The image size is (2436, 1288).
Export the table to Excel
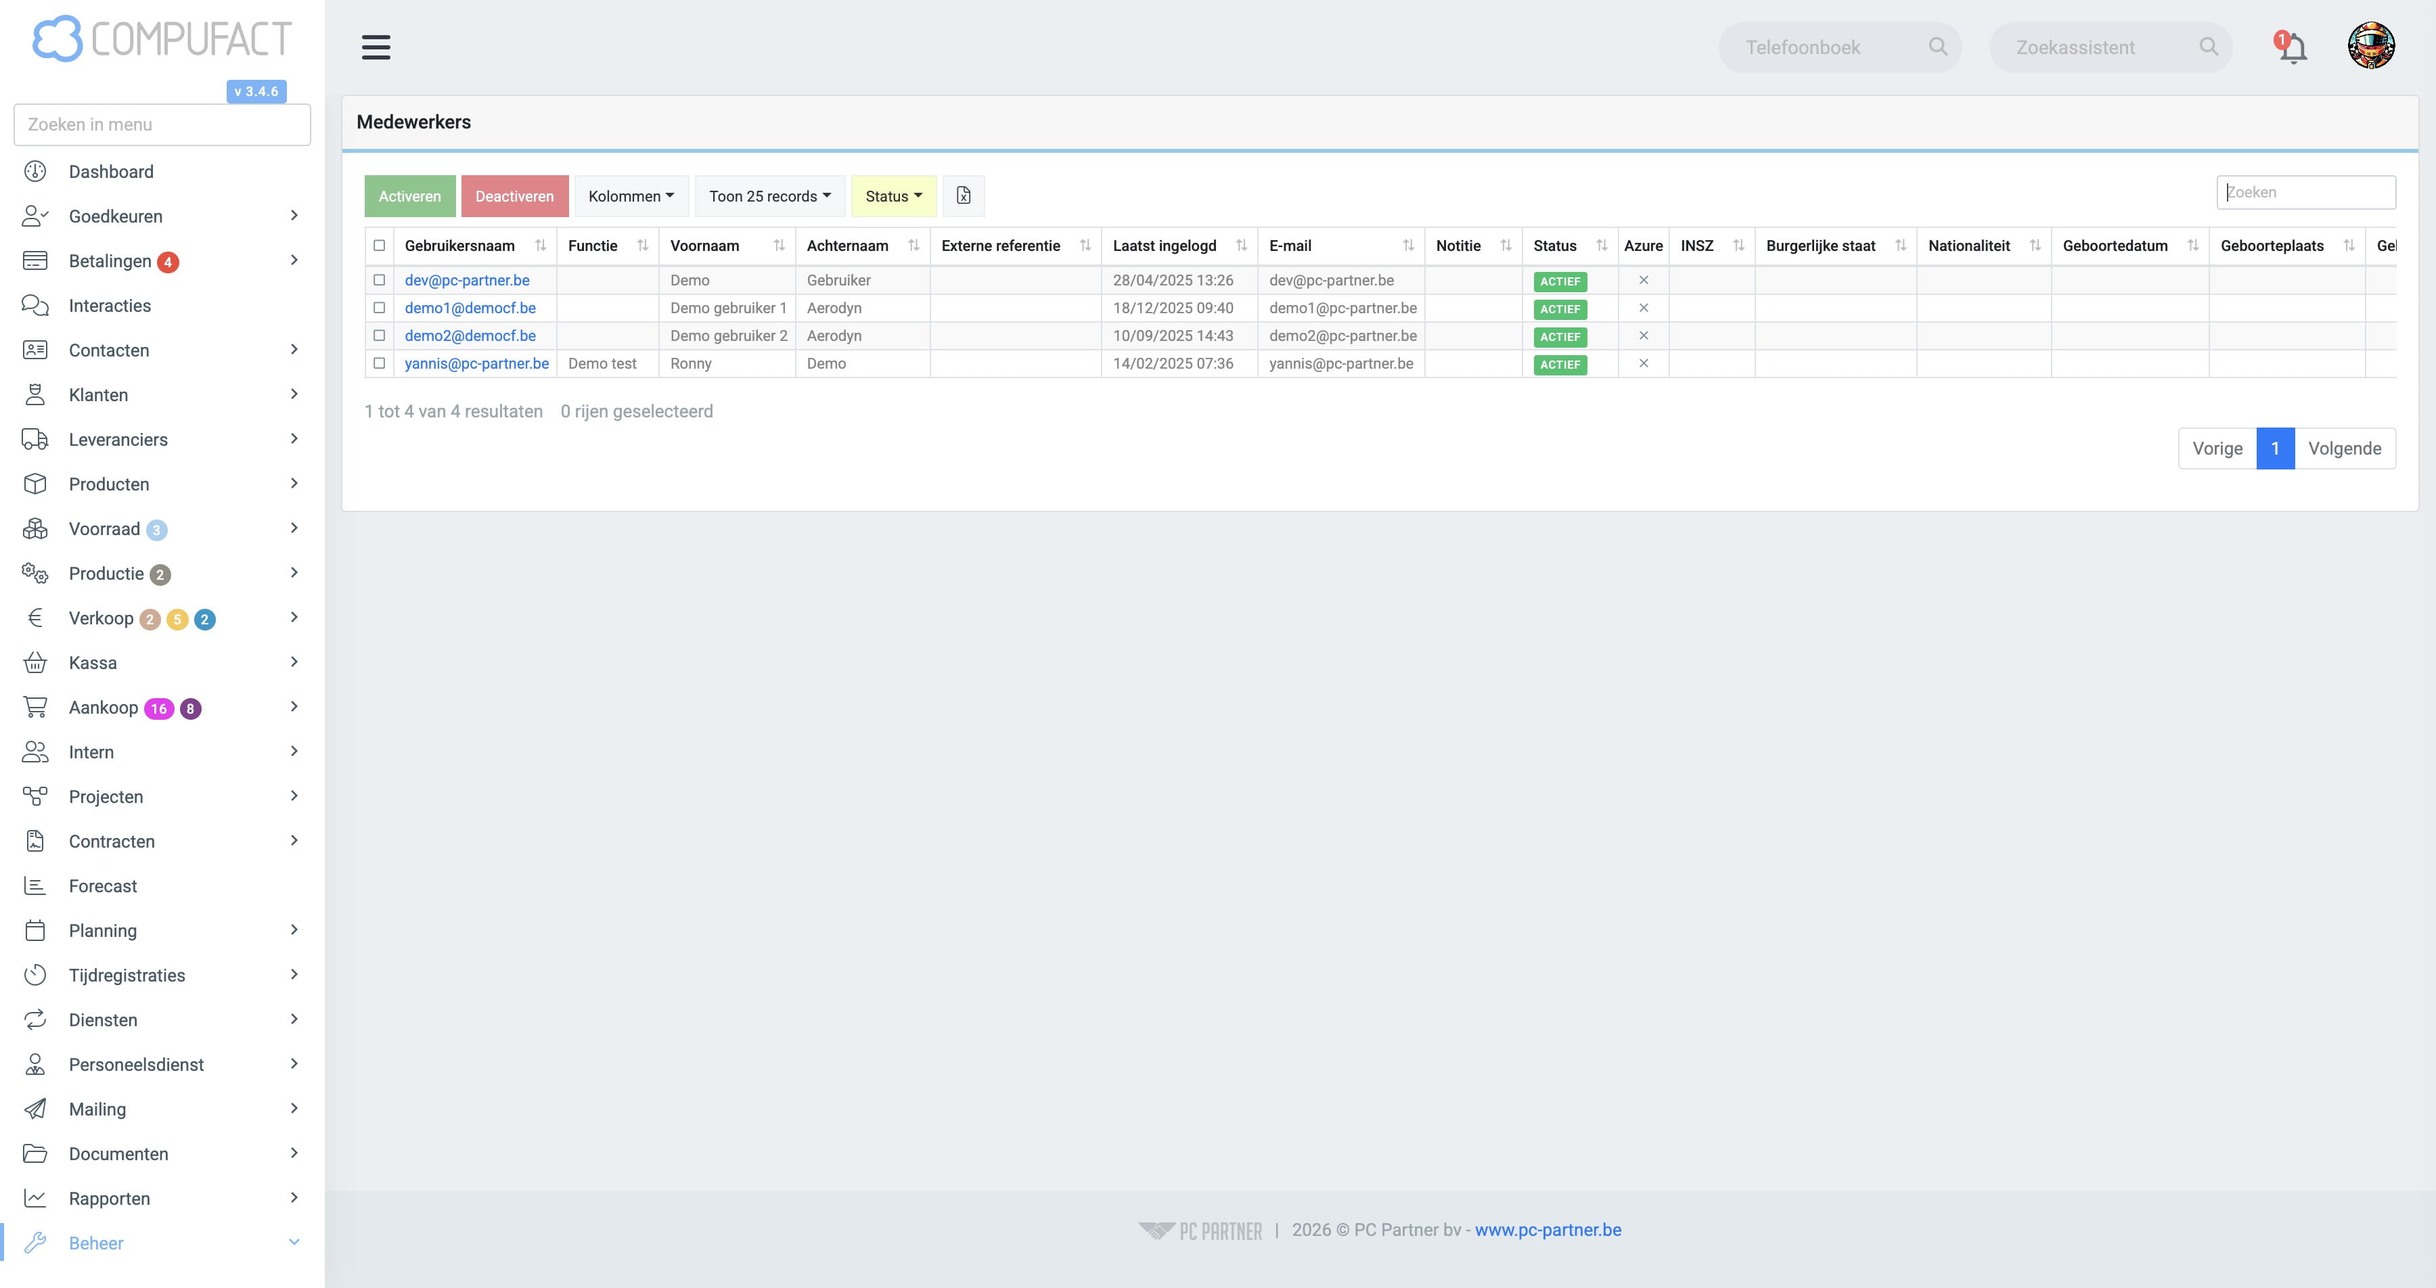[963, 195]
